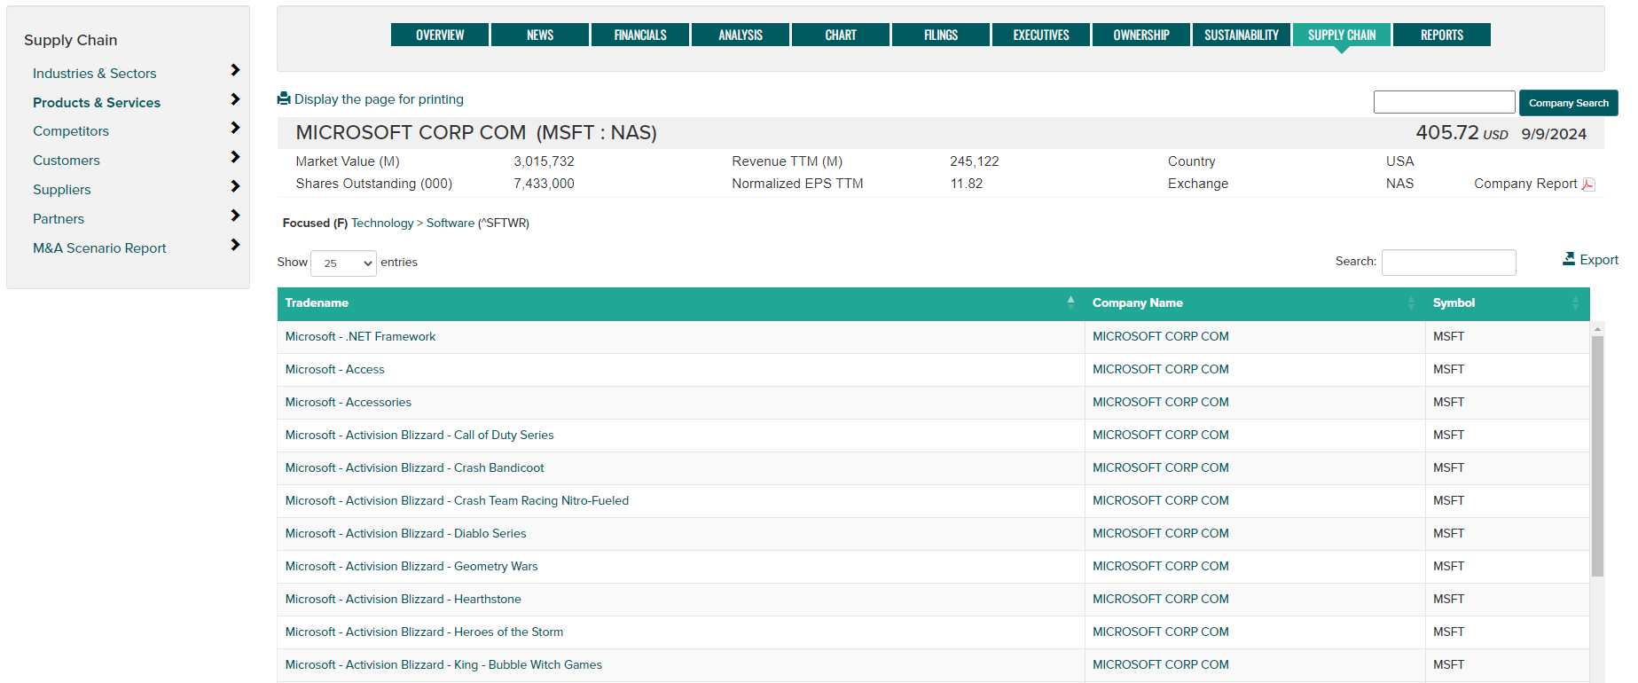Go to the Executives tab
The height and width of the screenshot is (683, 1638).
tap(1041, 35)
